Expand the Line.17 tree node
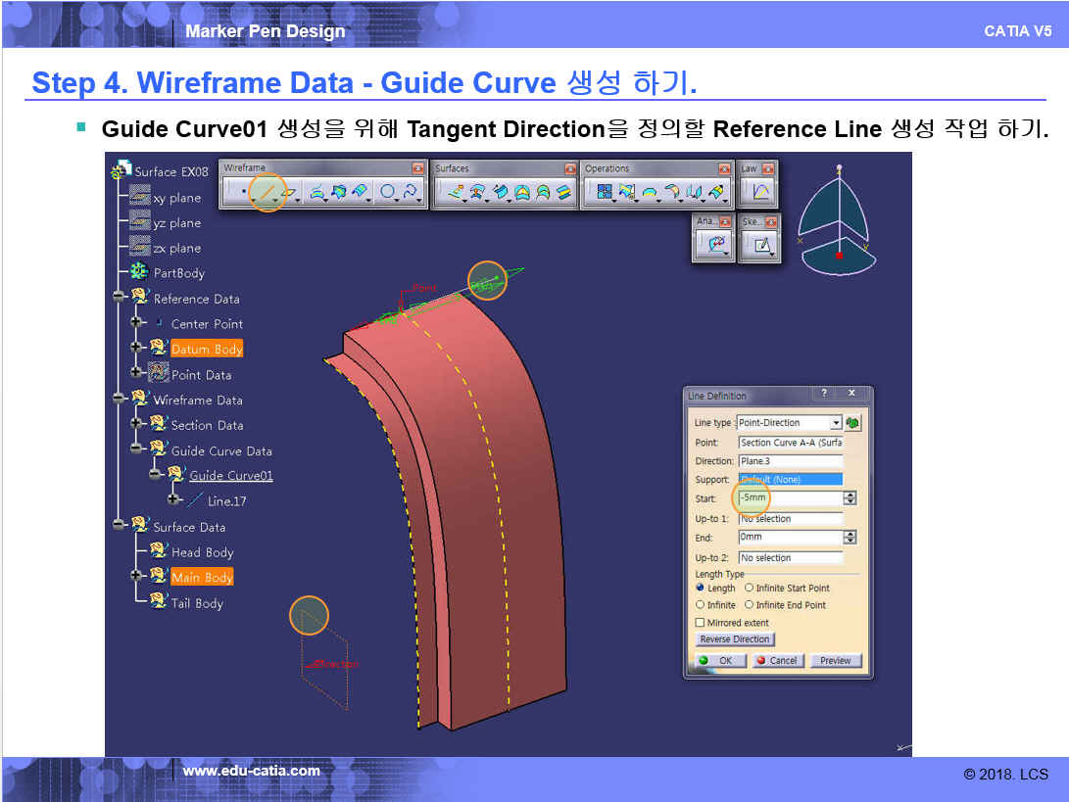Viewport: 1069px width, 802px height. [174, 500]
